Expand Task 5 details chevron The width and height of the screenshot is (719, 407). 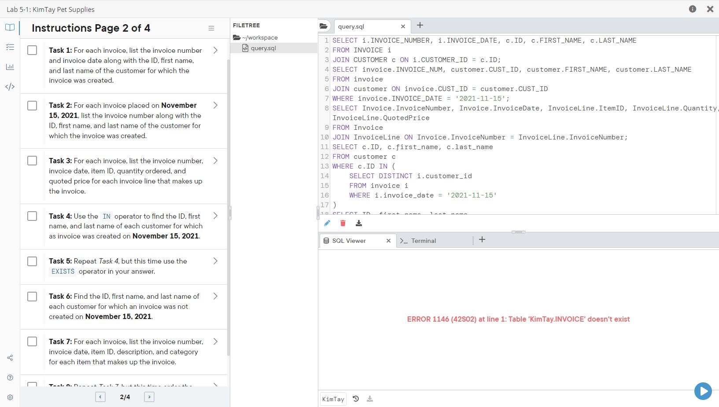[215, 261]
